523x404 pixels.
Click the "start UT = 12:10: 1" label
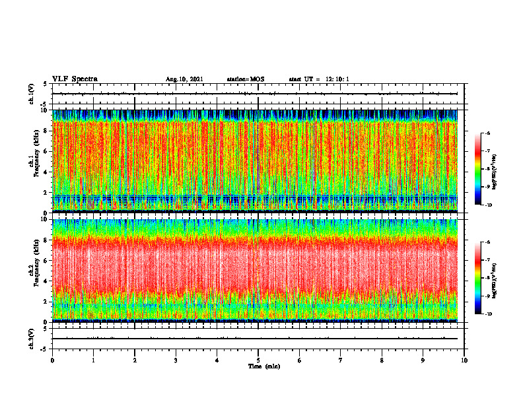point(319,79)
